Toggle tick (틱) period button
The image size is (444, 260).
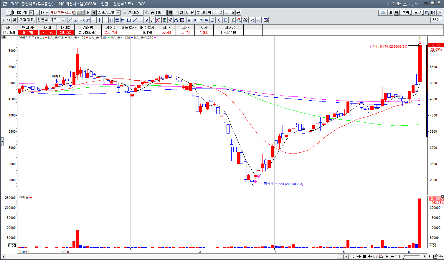[x=209, y=13]
